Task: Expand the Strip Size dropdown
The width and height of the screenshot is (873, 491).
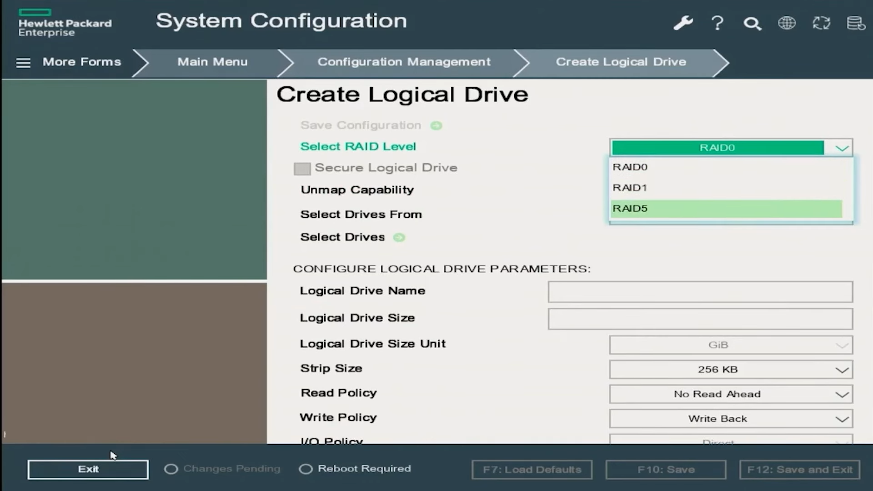Action: pos(730,370)
